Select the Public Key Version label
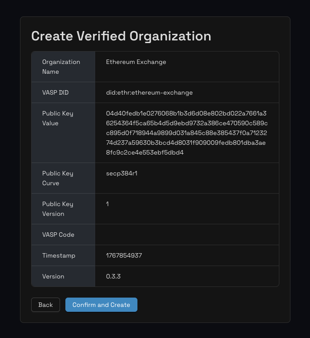 [57, 209]
